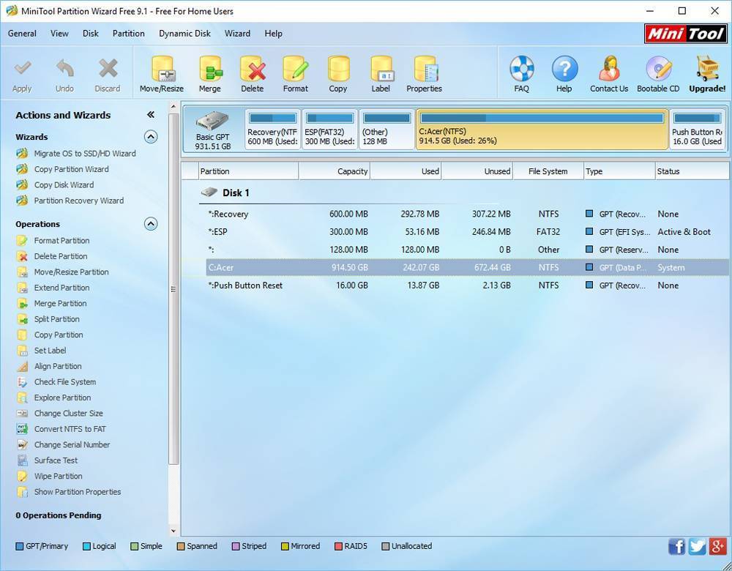Image resolution: width=732 pixels, height=571 pixels.
Task: Click Extend Partition in Operations
Action: 61,288
